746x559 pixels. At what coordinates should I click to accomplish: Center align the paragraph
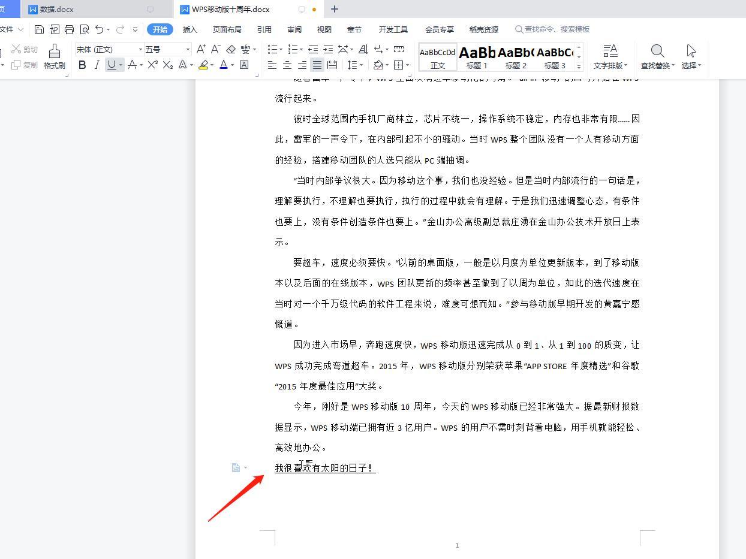[x=287, y=65]
